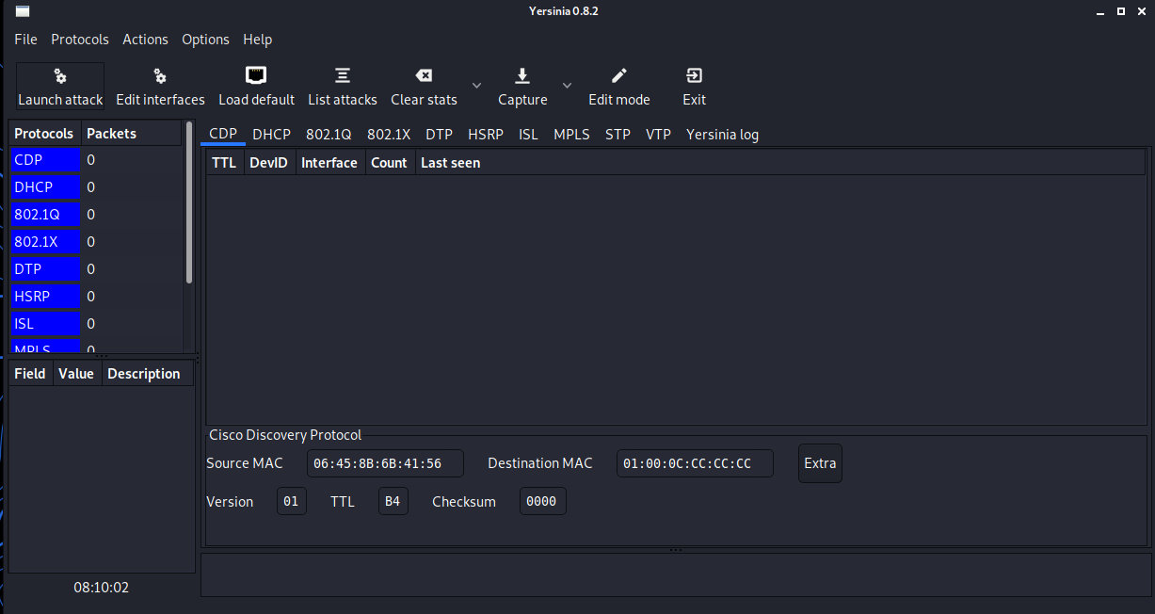Image resolution: width=1155 pixels, height=614 pixels.
Task: Open the Actions menu
Action: click(x=145, y=40)
